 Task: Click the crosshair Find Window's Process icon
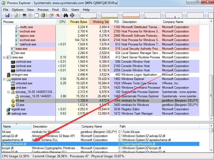coord(72,15)
